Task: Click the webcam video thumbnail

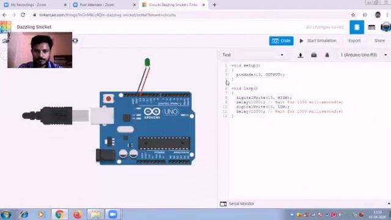Action: [x=40, y=50]
